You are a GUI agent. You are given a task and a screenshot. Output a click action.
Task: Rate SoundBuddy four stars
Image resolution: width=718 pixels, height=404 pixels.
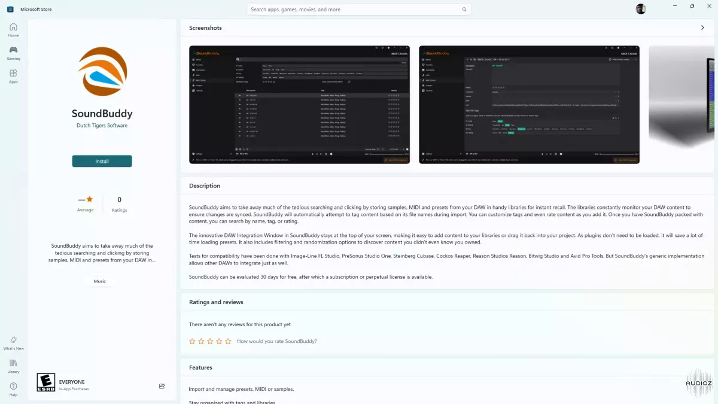219,341
